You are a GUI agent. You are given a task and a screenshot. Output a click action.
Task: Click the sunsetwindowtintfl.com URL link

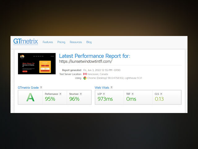pyautogui.click(x=85, y=61)
